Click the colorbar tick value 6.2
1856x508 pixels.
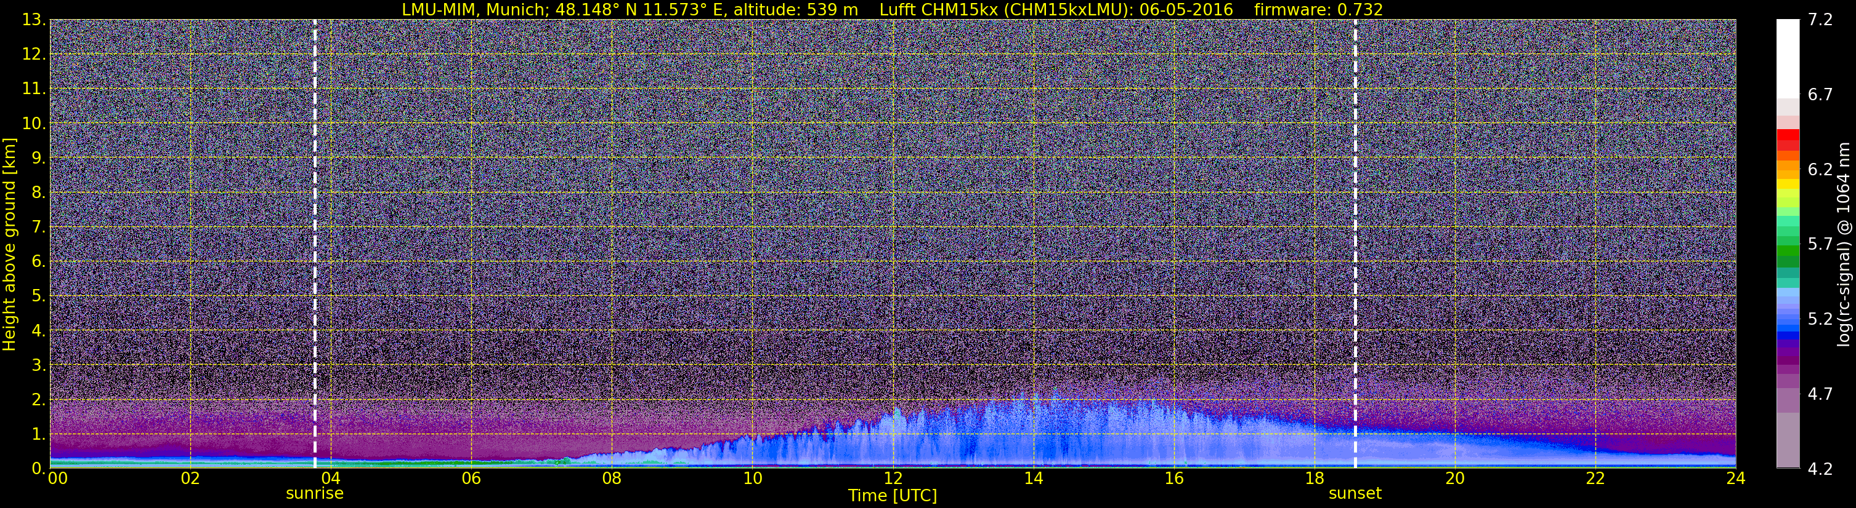(1820, 170)
